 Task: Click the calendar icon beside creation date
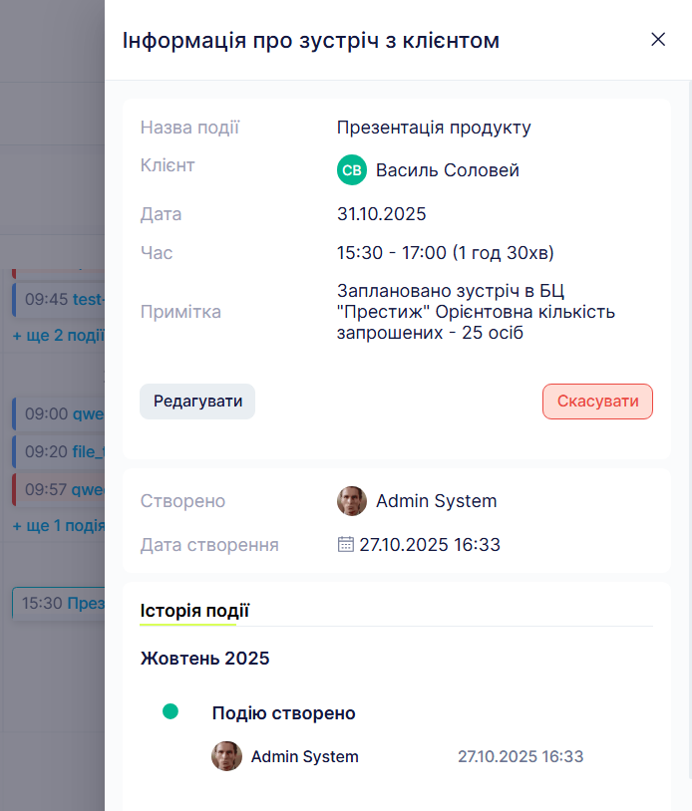point(345,544)
